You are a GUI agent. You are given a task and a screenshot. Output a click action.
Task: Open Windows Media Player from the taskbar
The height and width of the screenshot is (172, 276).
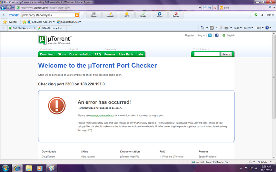tap(40, 168)
